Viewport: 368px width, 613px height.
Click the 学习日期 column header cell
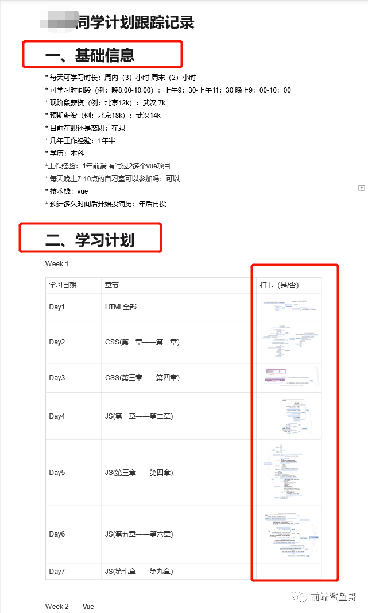(x=73, y=285)
